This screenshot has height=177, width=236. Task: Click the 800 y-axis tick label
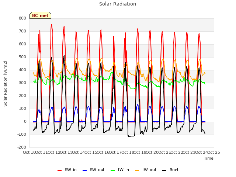click(x=22, y=18)
